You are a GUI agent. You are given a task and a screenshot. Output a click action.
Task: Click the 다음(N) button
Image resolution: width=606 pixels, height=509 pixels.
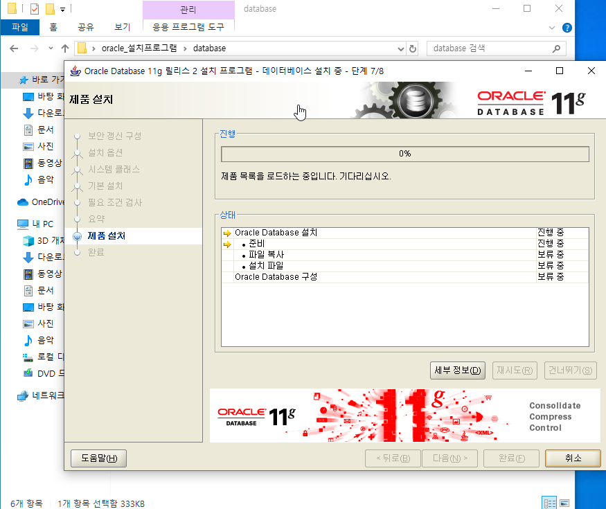[450, 458]
